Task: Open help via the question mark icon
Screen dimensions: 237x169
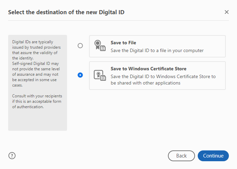Action: tap(12, 155)
